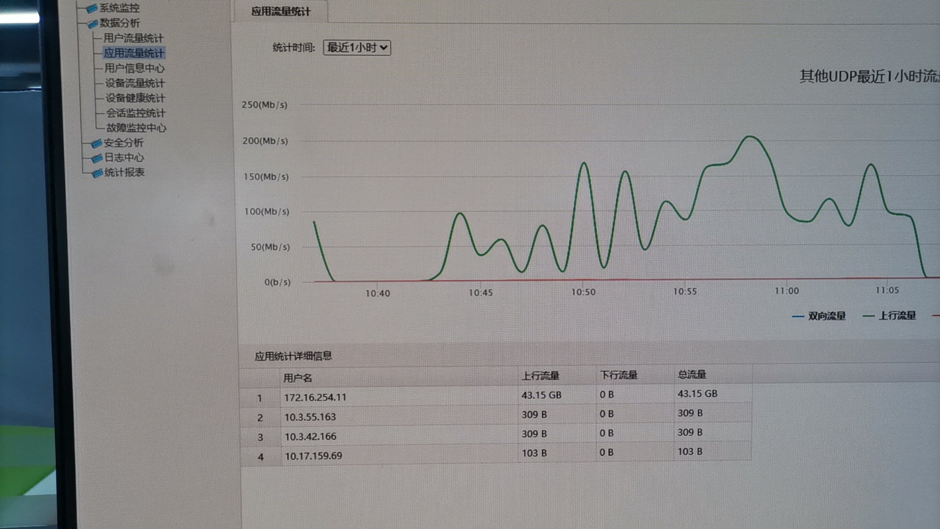This screenshot has height=529, width=940.
Task: Click the 系统监控 folder icon
Action: pos(92,8)
